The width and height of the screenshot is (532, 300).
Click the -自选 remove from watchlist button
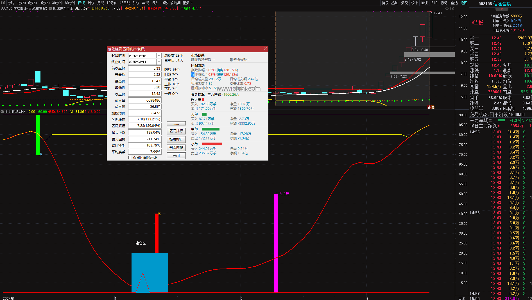tap(454, 3)
